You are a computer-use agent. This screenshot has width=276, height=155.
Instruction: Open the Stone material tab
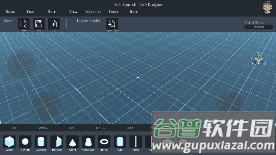(x=101, y=128)
